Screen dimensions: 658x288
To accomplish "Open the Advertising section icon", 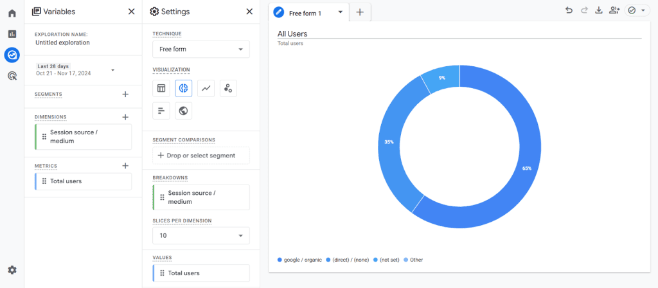I will [x=12, y=76].
